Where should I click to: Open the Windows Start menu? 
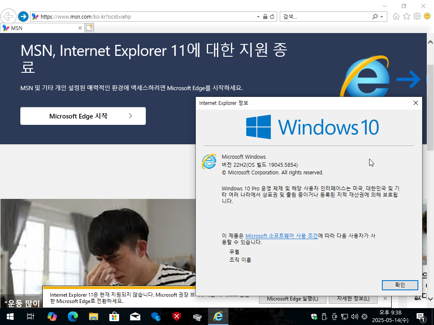10,317
